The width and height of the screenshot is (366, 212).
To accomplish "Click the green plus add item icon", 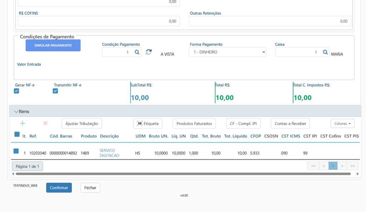I will (23, 123).
